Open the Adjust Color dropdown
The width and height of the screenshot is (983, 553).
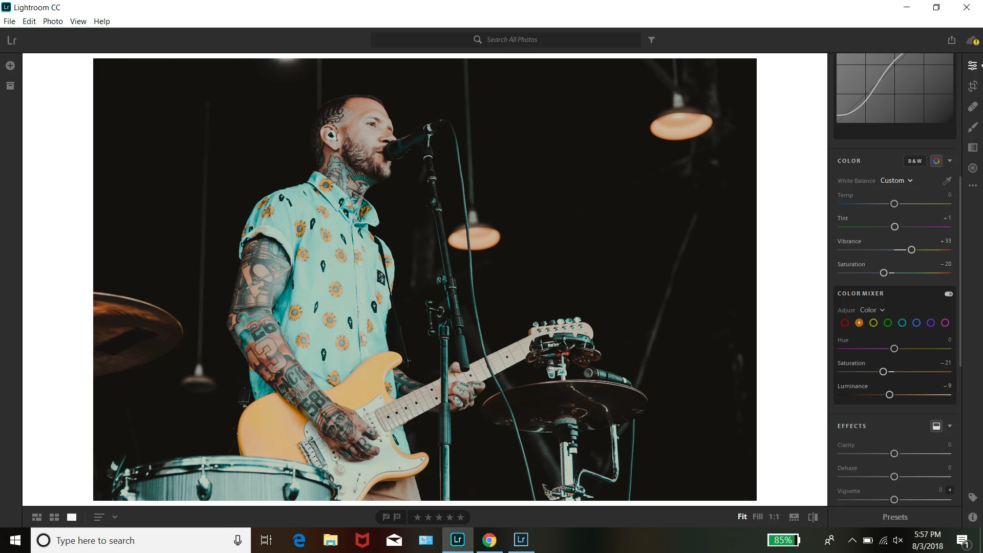click(x=872, y=310)
